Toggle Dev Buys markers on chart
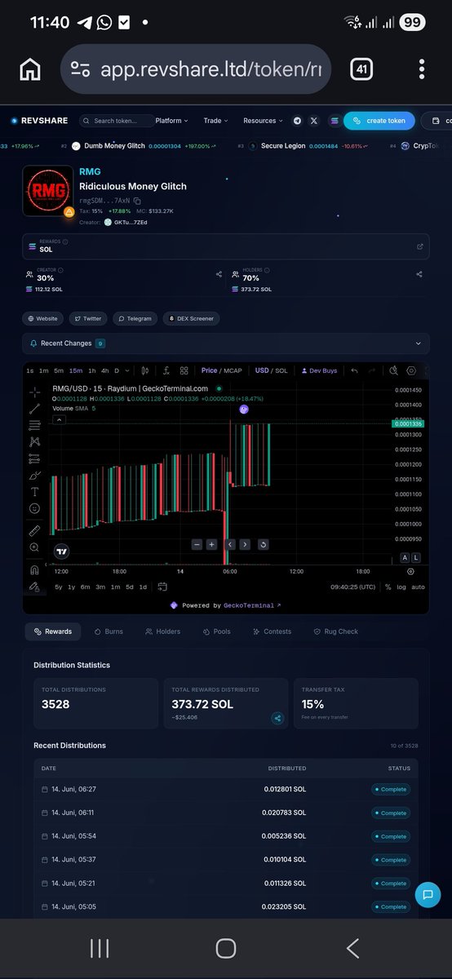This screenshot has height=979, width=452. coord(319,370)
